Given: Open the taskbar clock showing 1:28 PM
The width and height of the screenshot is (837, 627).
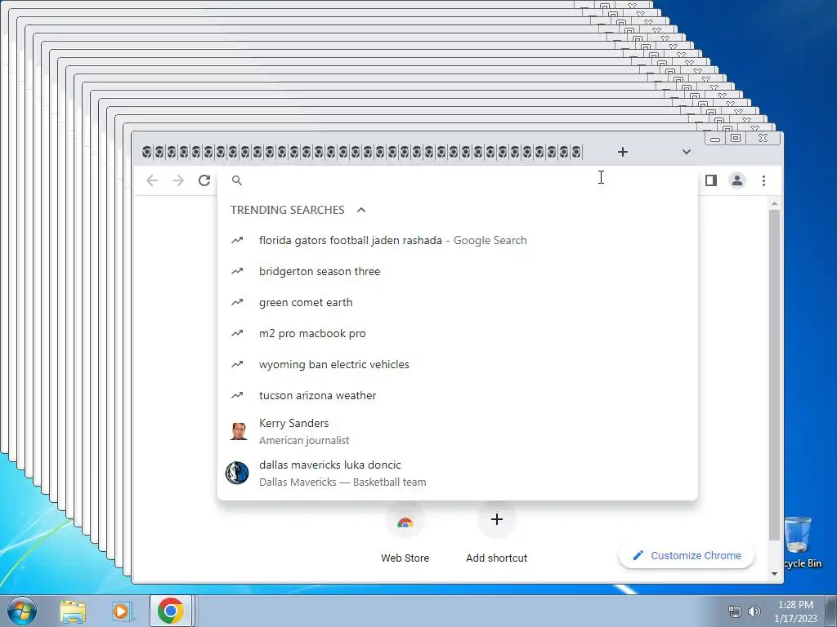Looking at the screenshot, I should pos(795,611).
